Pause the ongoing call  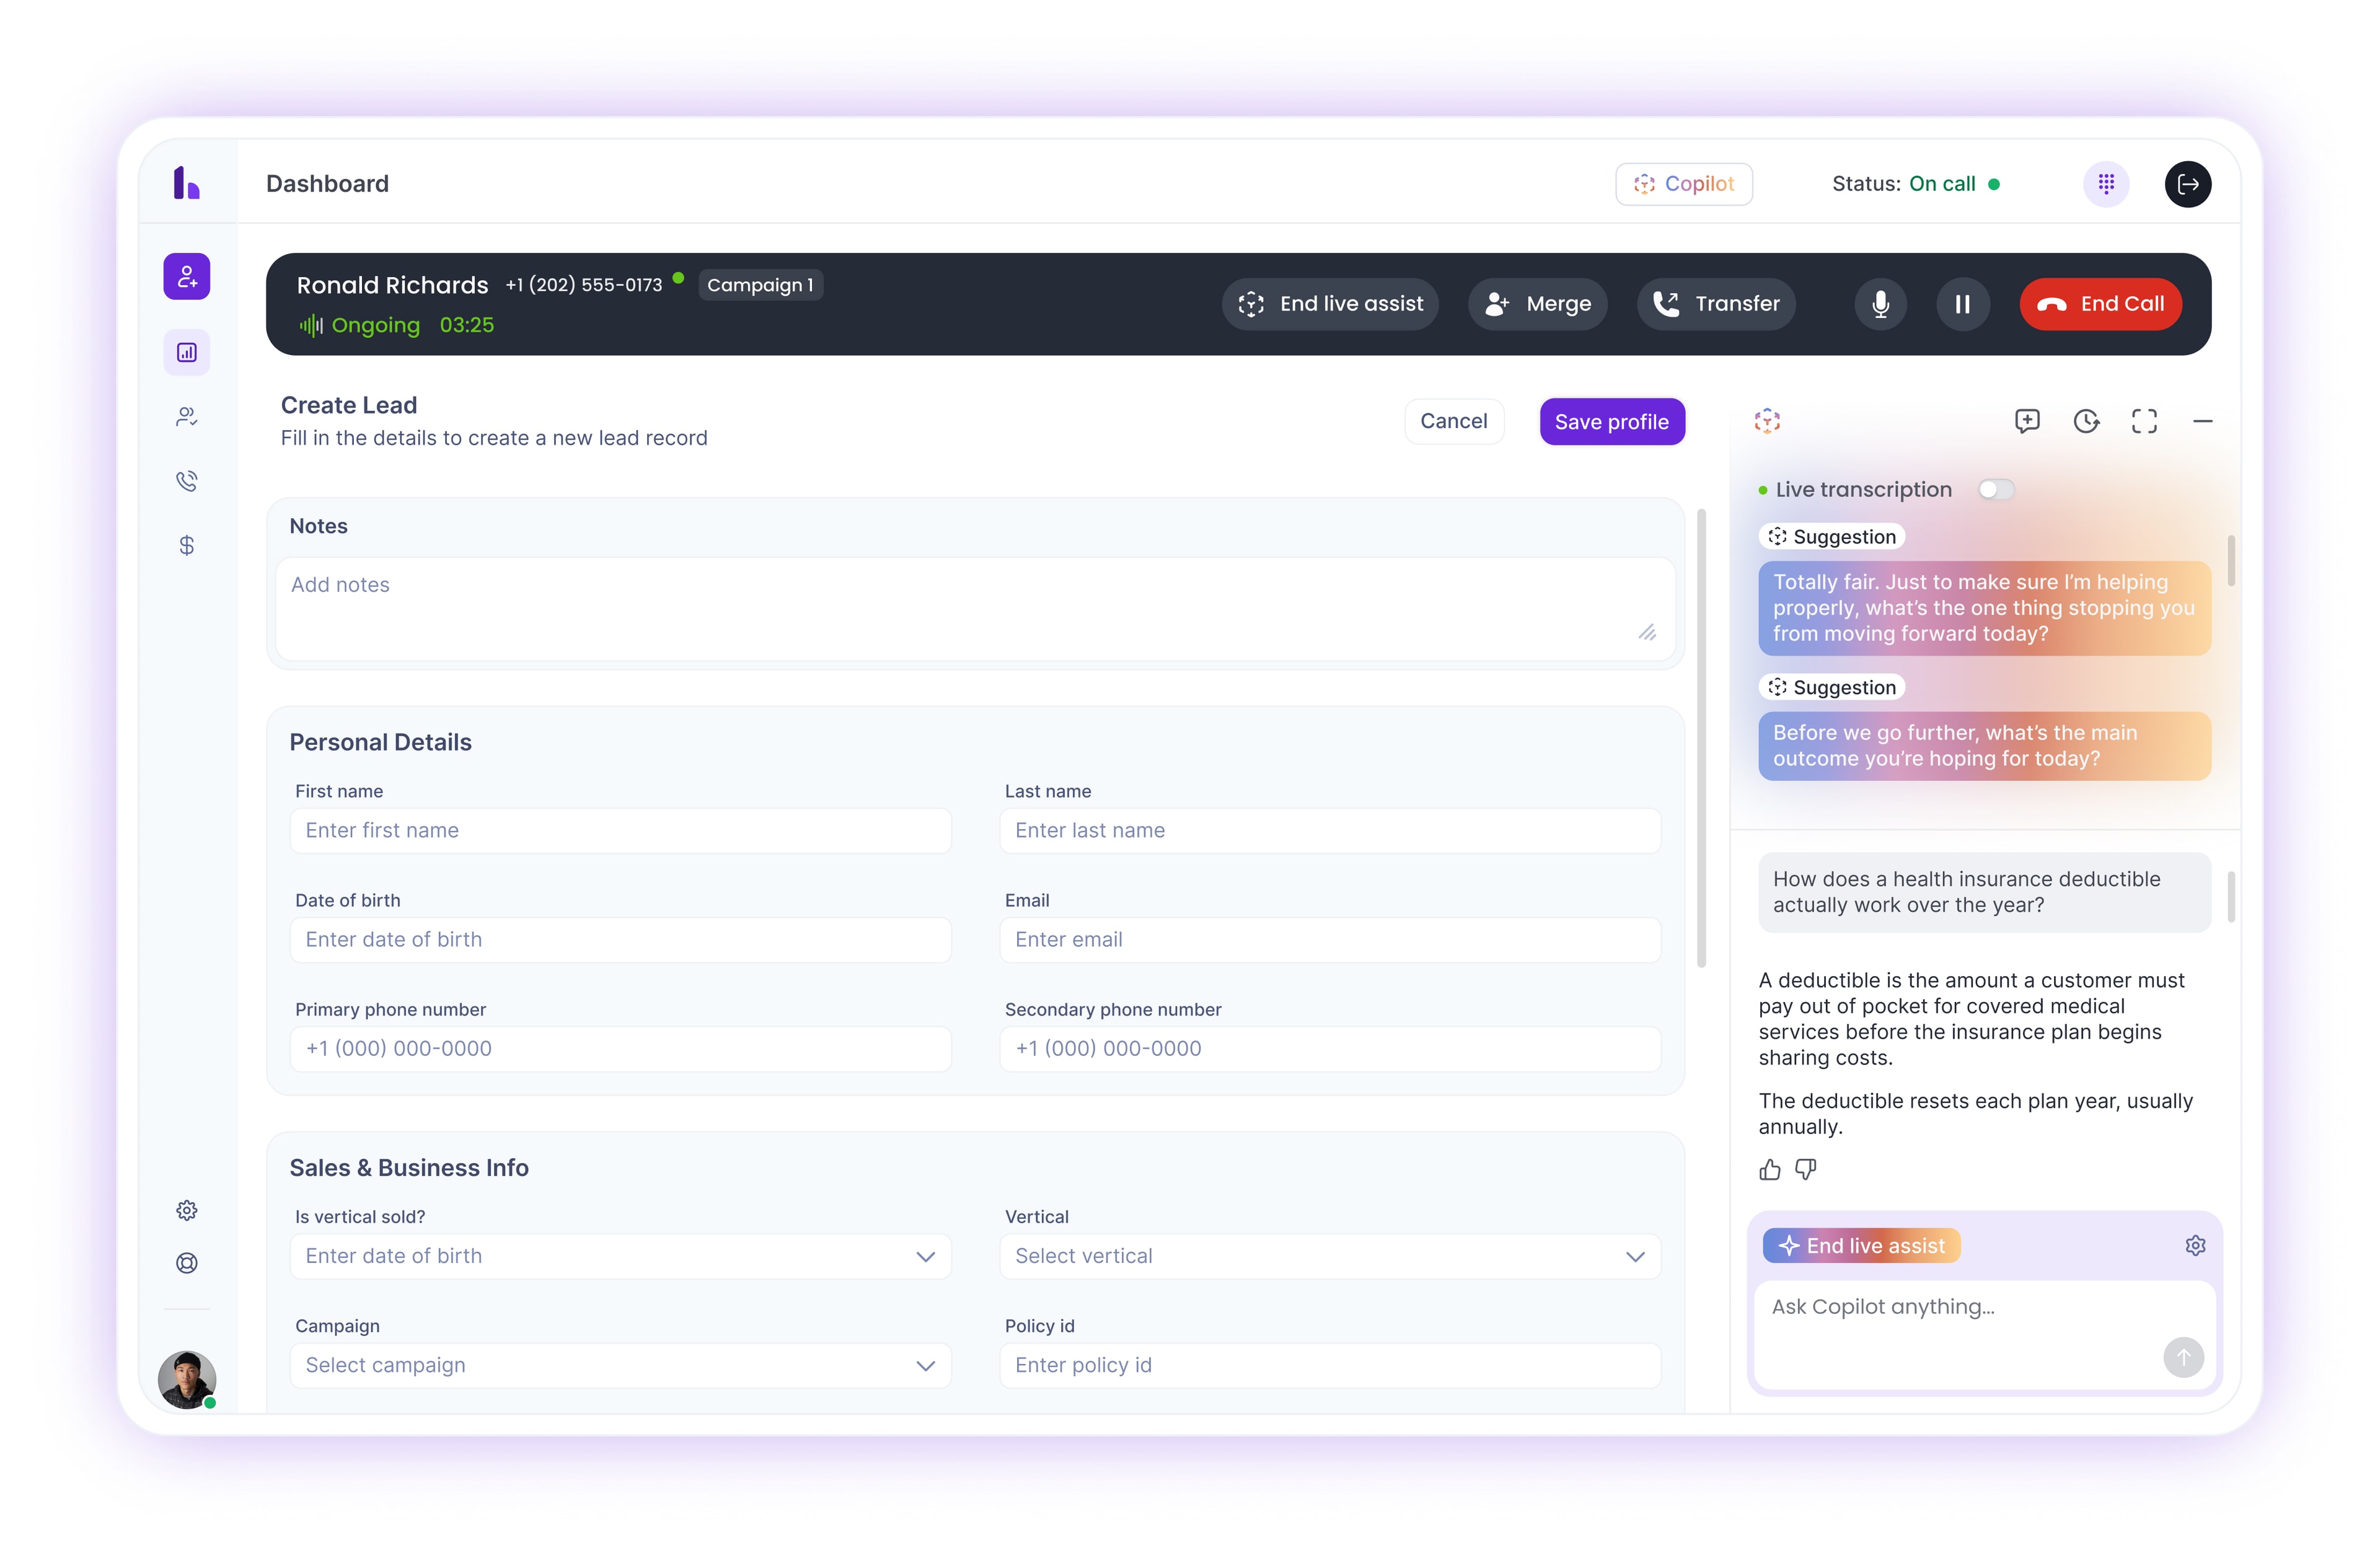(x=1962, y=304)
